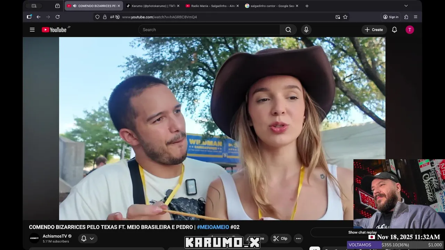Close the salgadinho cantor Google tab
445x250 pixels.
[297, 6]
